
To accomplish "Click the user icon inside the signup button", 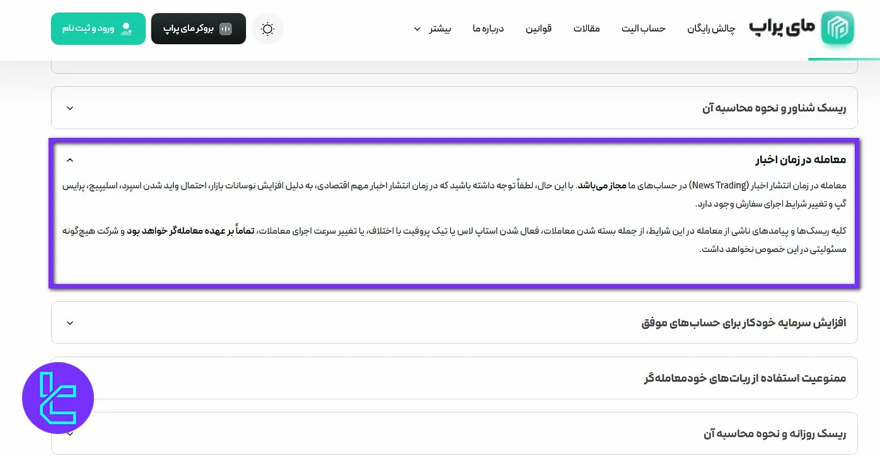I will pyautogui.click(x=126, y=28).
